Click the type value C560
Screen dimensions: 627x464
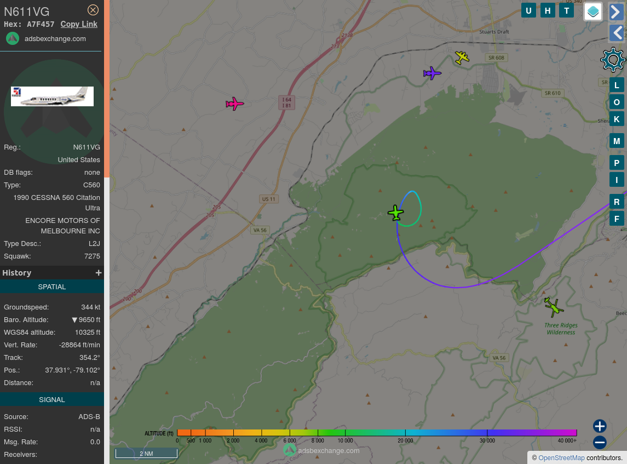pyautogui.click(x=91, y=185)
